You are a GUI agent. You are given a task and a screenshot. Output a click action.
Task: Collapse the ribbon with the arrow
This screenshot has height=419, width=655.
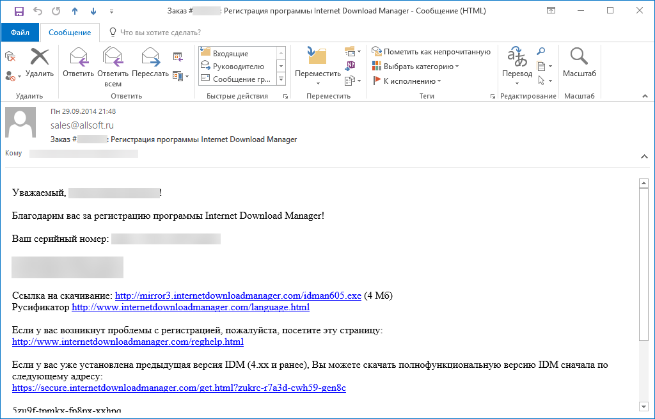click(x=644, y=96)
